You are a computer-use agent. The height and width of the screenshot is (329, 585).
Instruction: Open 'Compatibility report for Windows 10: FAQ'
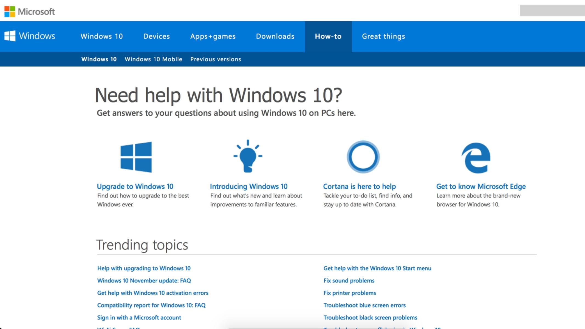pos(151,305)
